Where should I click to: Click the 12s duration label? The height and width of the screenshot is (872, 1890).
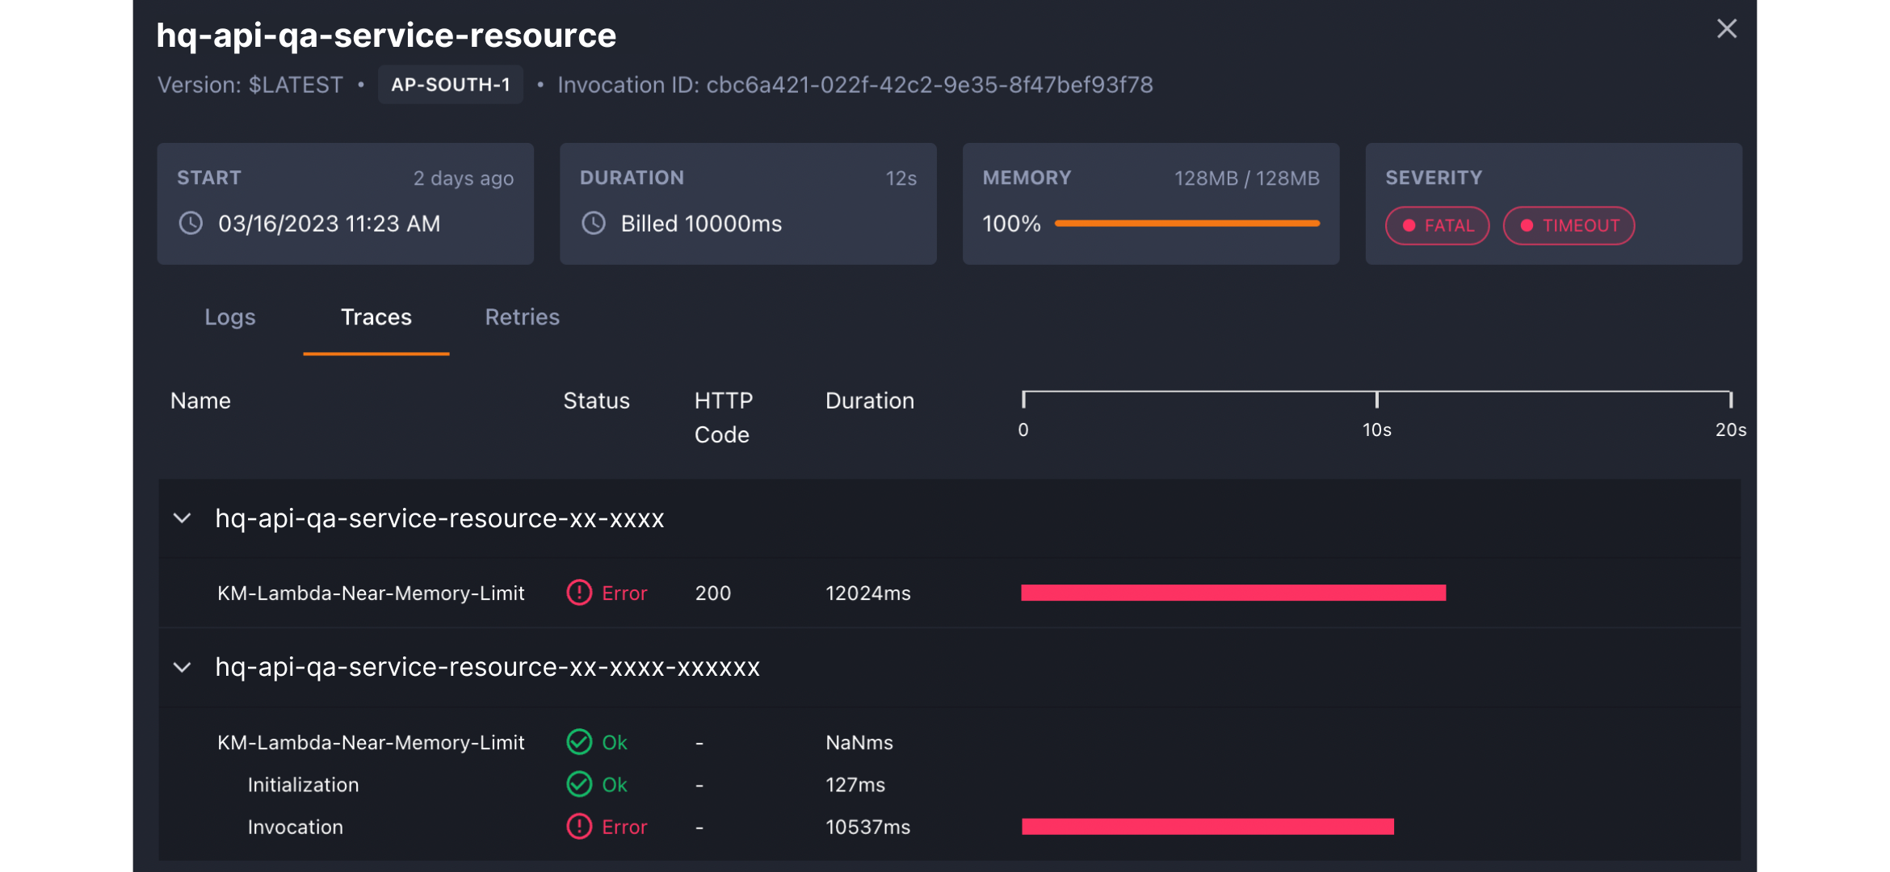[901, 178]
